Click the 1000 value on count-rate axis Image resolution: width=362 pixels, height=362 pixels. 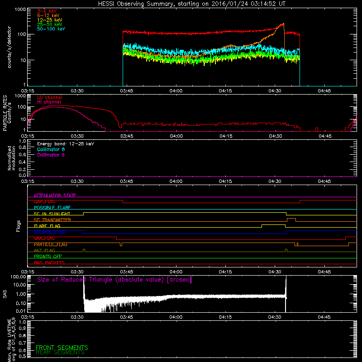[20, 10]
